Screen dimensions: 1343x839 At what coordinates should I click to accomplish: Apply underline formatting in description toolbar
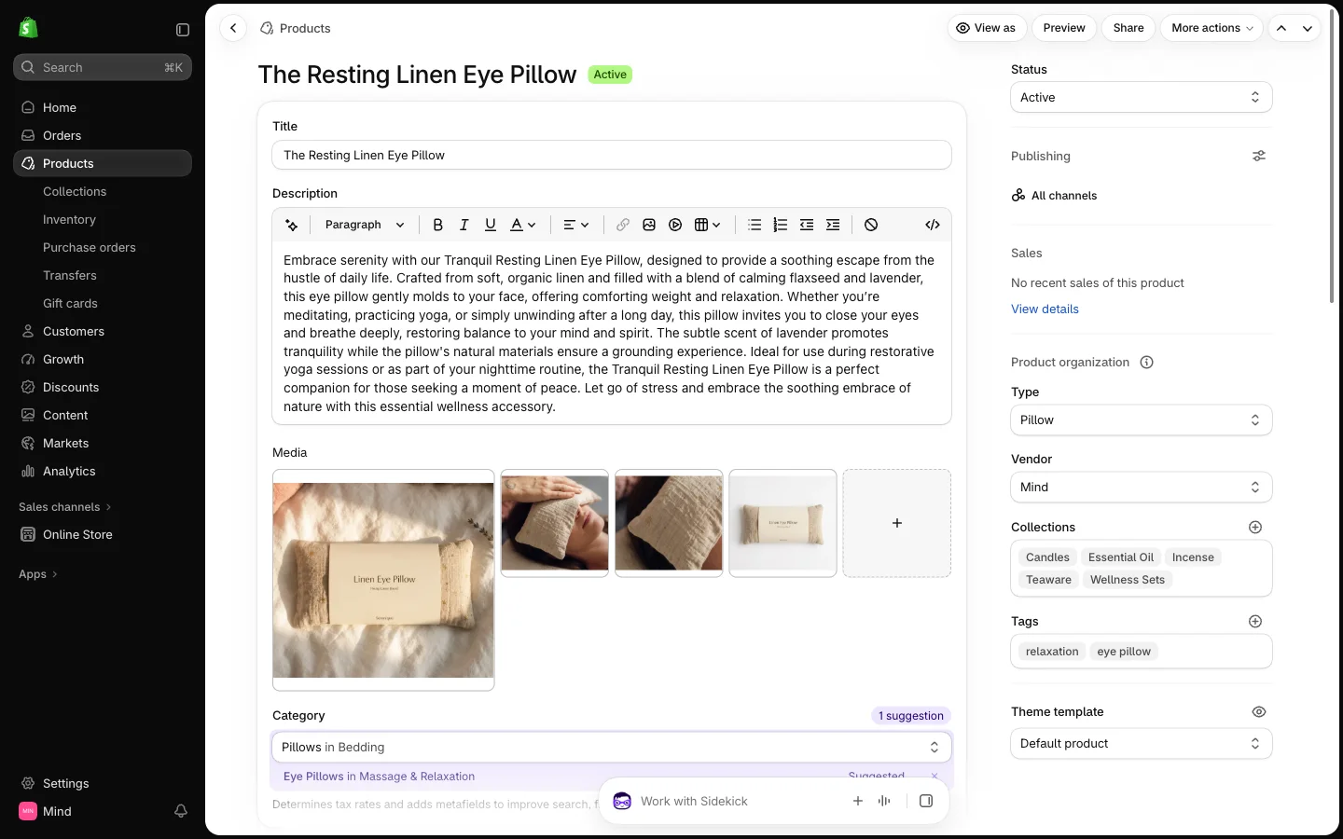[490, 225]
